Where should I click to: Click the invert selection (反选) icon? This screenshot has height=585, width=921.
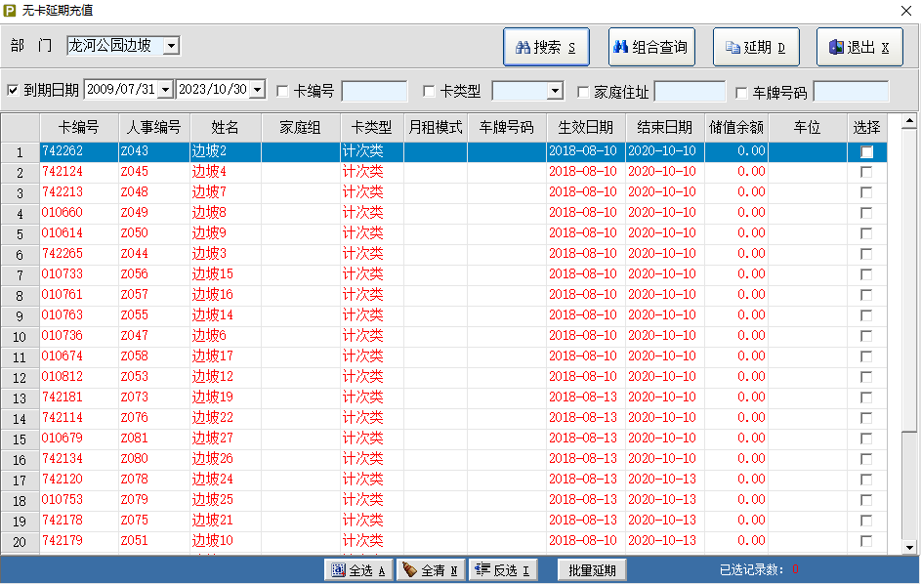(482, 570)
